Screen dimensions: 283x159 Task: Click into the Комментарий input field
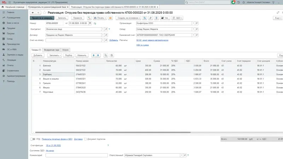76,155
